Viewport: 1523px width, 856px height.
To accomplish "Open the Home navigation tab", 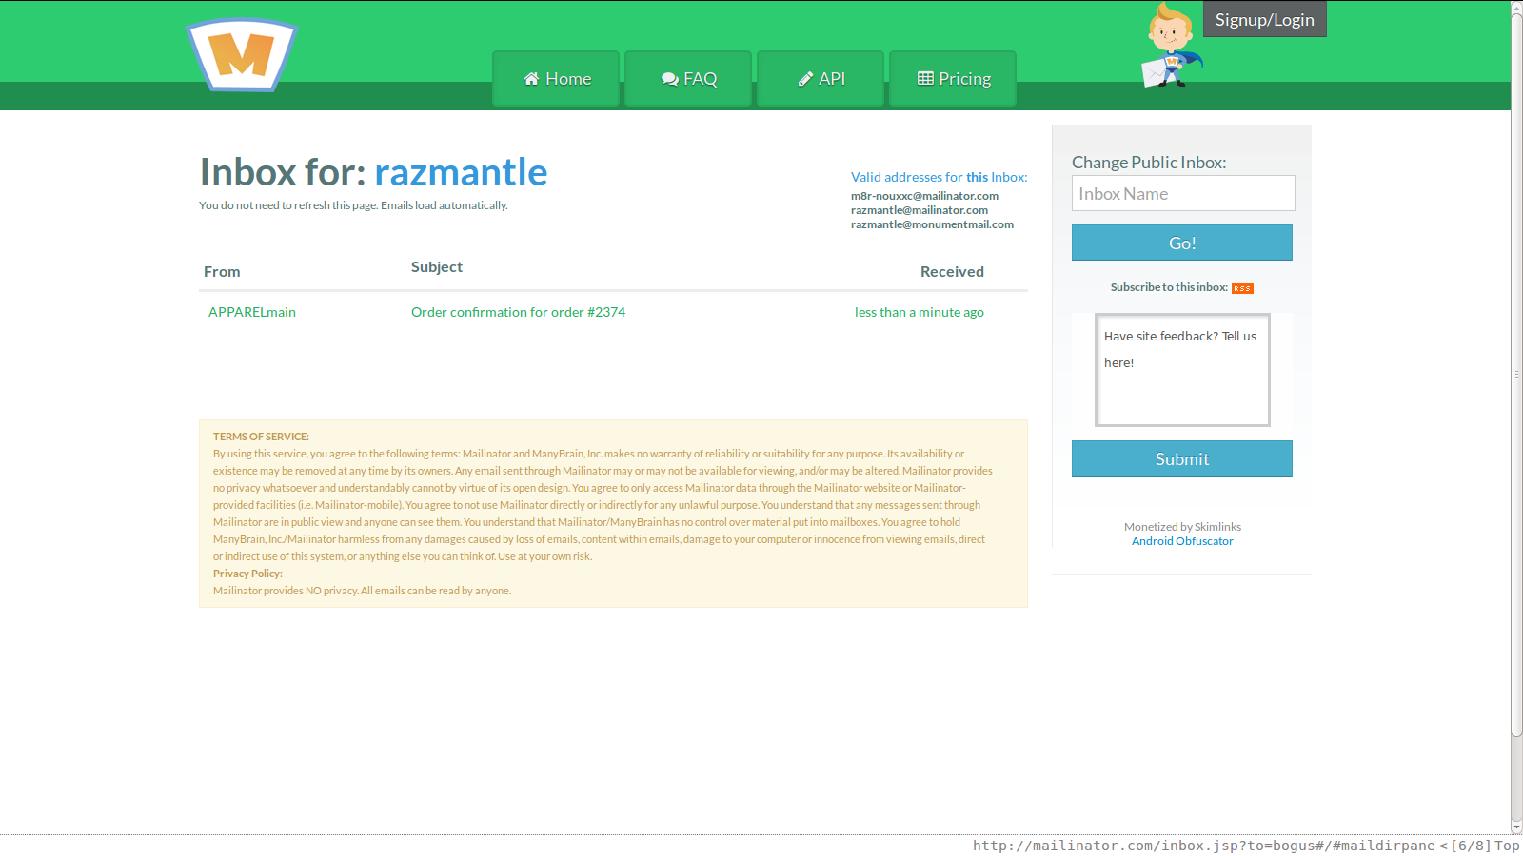I will [x=556, y=78].
